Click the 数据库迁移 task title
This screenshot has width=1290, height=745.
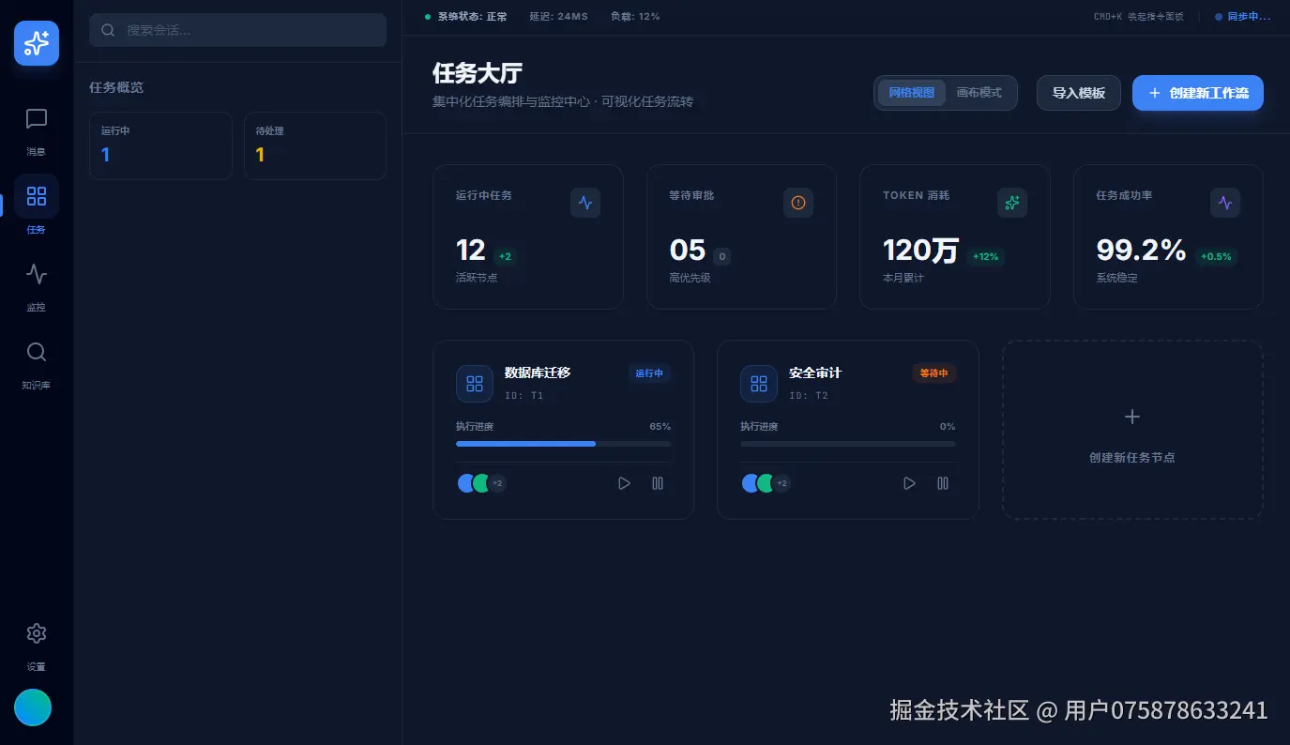click(x=538, y=372)
